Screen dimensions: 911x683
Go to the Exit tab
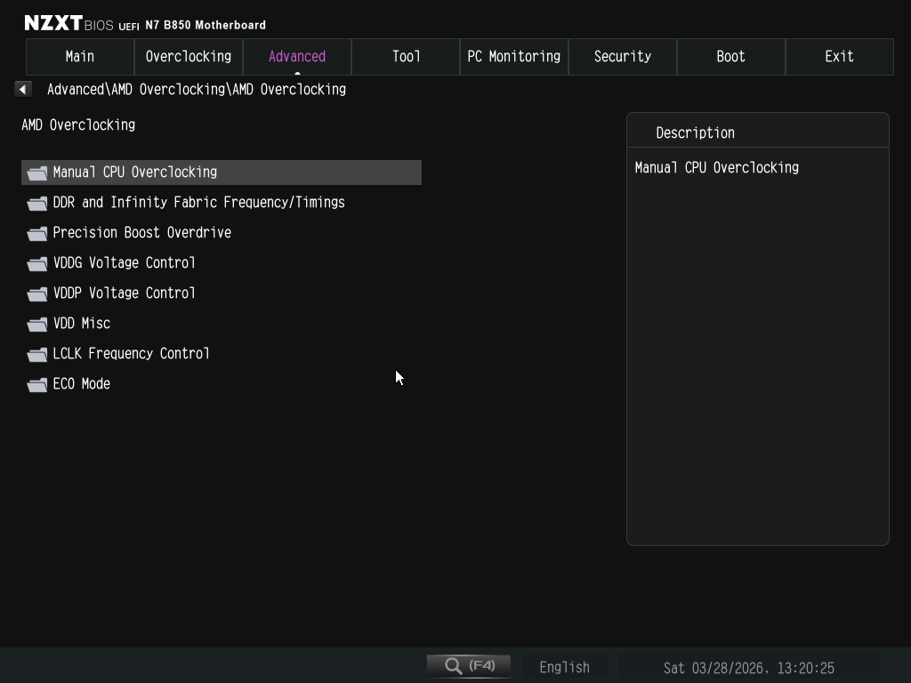tap(840, 57)
